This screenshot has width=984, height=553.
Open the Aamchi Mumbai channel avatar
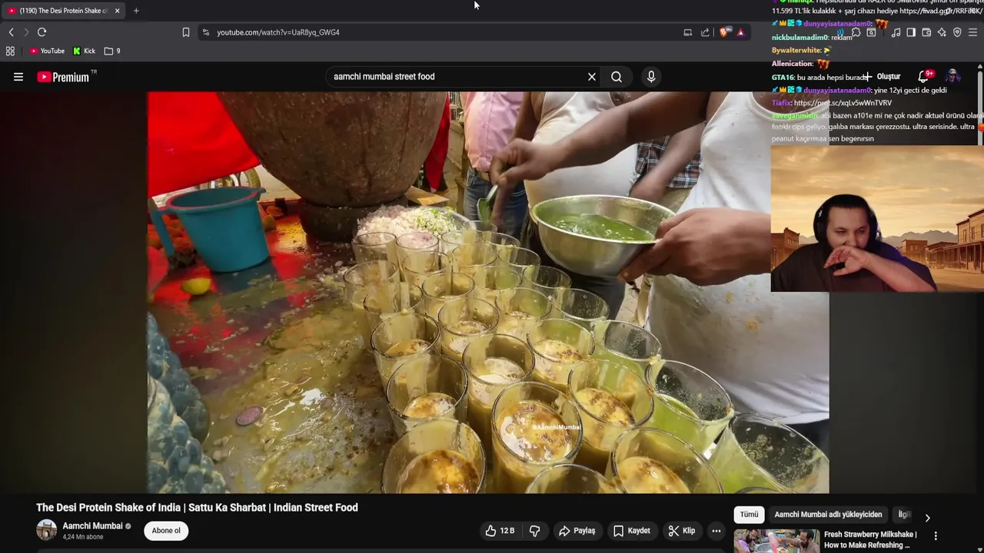pos(47,530)
